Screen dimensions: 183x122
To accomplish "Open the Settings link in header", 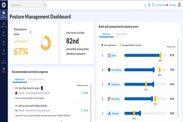I will [173, 5].
